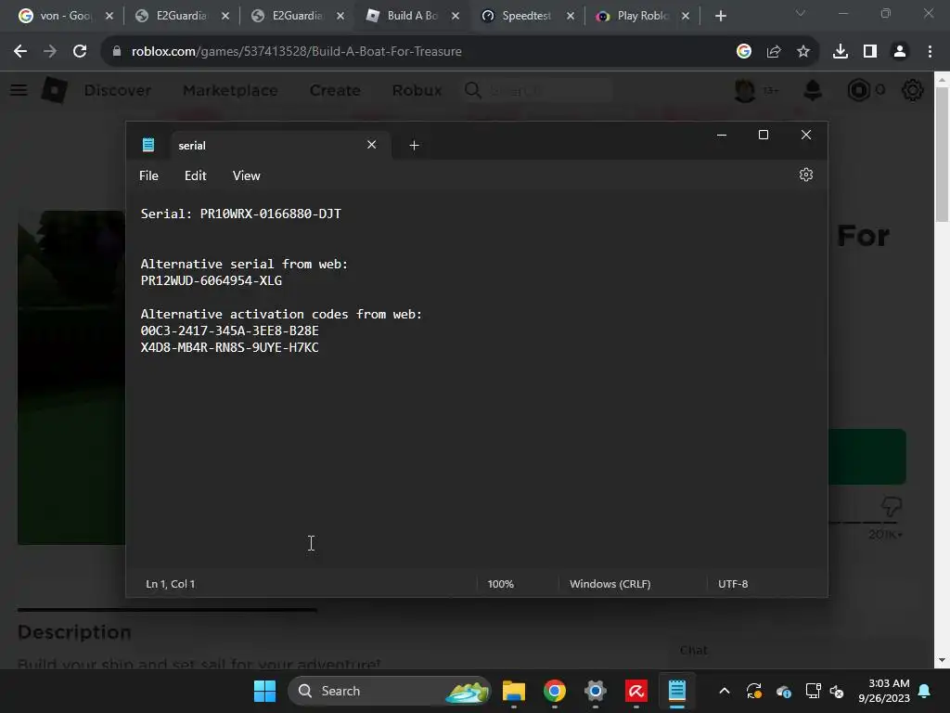The height and width of the screenshot is (713, 950).
Task: Click the UTF-8 encoding status entry
Action: 733,584
